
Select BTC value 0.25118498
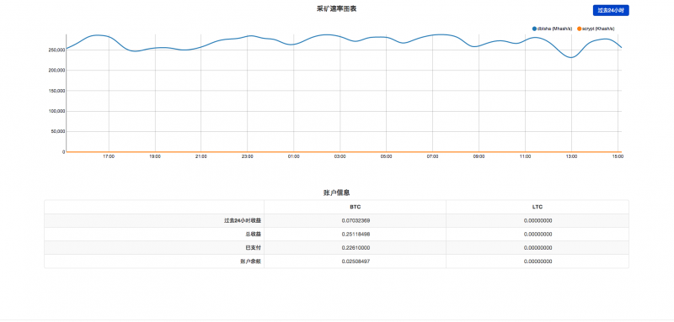pyautogui.click(x=356, y=235)
